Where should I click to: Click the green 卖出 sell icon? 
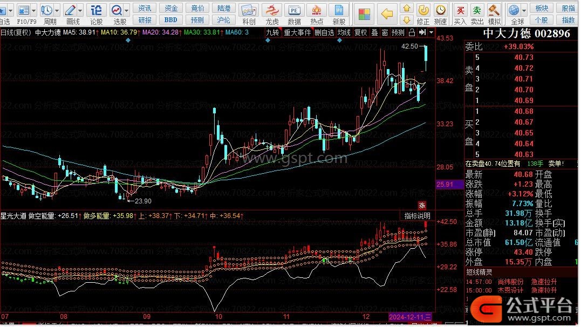click(x=477, y=10)
